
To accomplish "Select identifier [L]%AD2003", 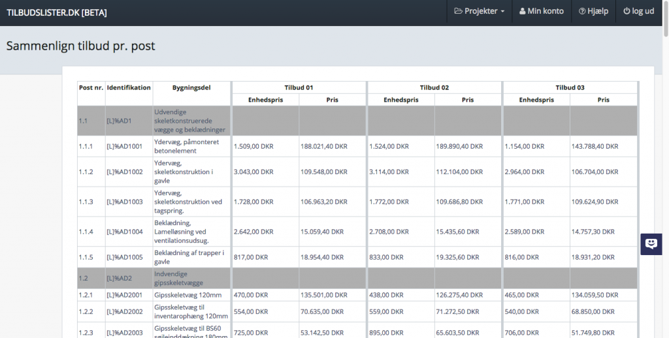I will tap(125, 333).
